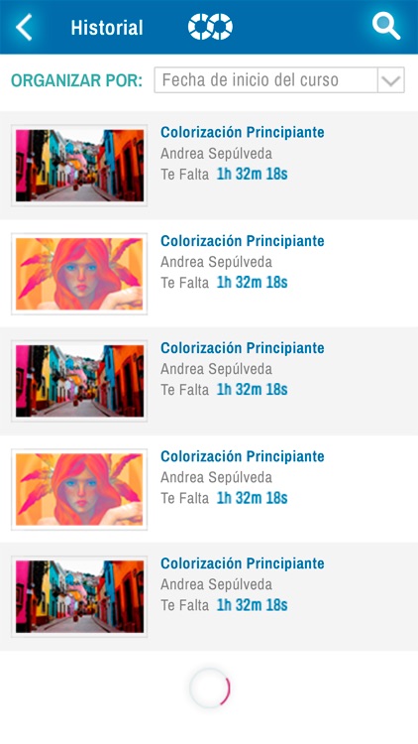Click the 'ORGANIZAR POR:' label
This screenshot has width=418, height=744.
(x=77, y=80)
